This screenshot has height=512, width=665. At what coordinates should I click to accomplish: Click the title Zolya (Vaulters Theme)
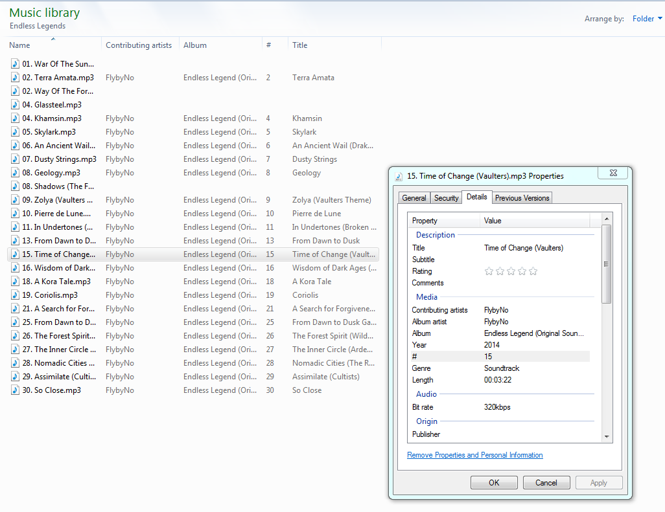332,200
